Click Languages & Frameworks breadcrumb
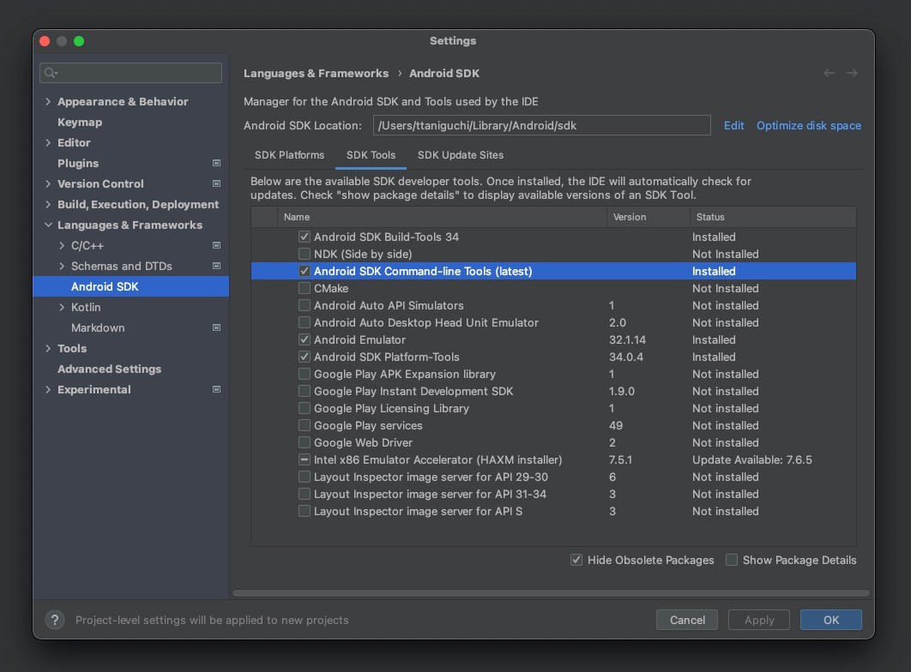 coord(316,73)
